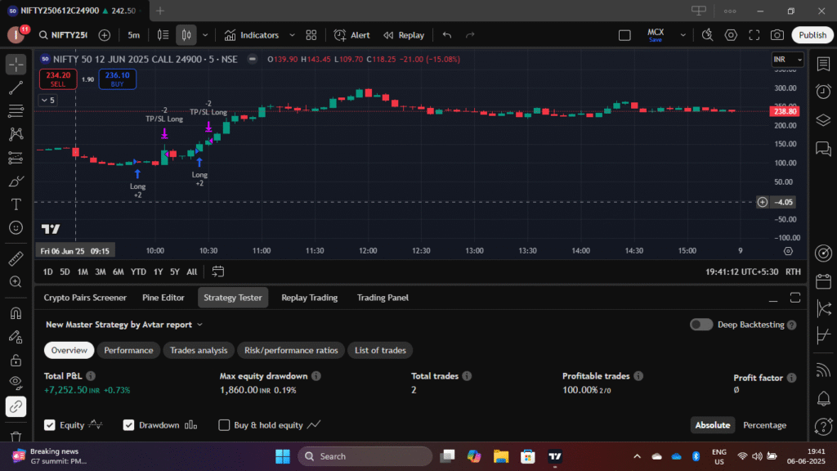Enter fullscreen mode
The height and width of the screenshot is (471, 837).
[754, 35]
